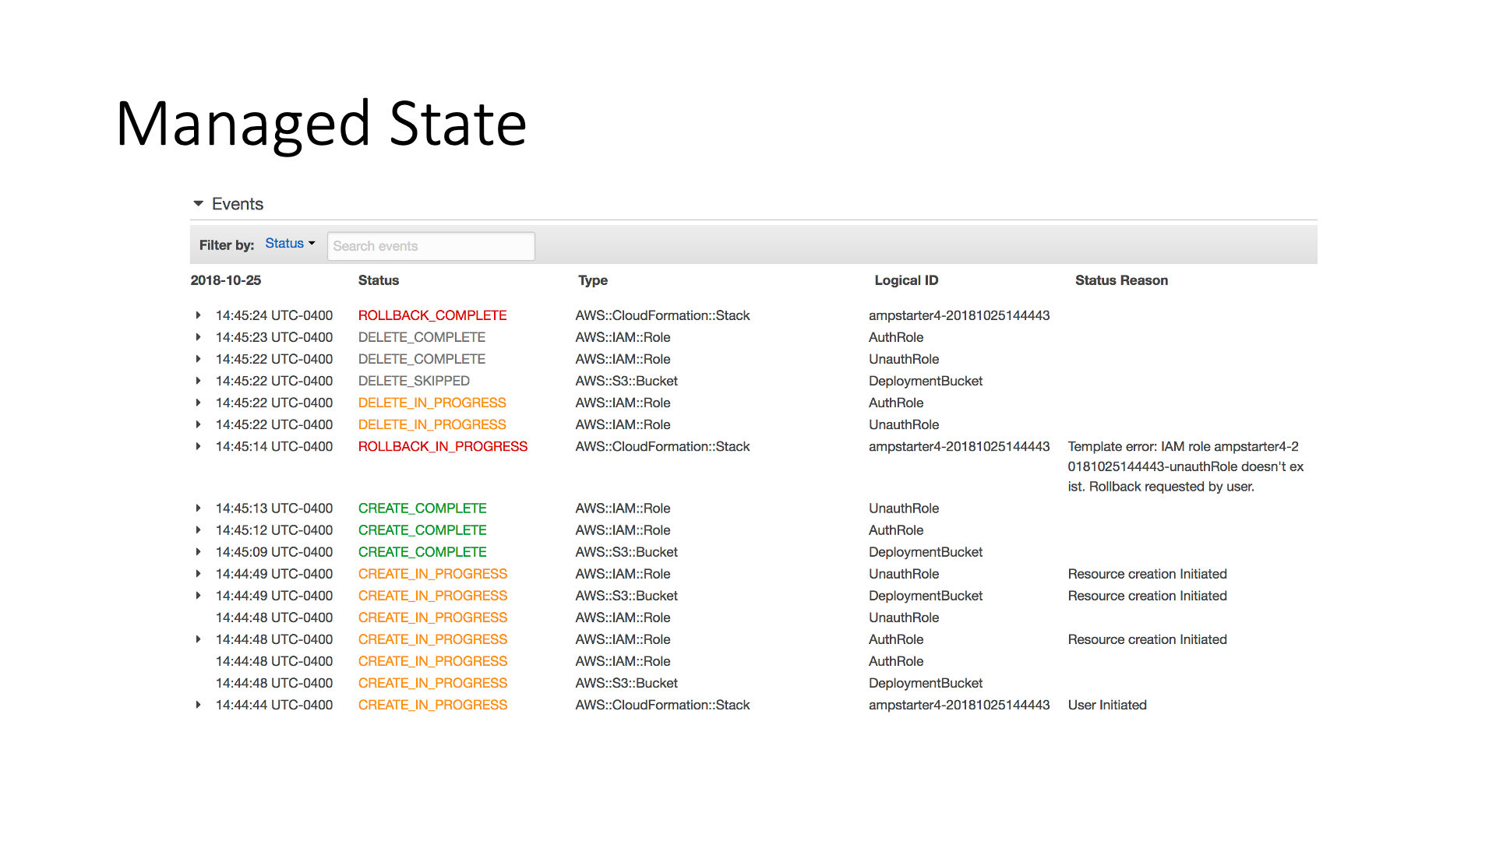Select the red ROLLBACK_COMPLETE status text
Viewport: 1496px width, 841px height.
point(432,315)
